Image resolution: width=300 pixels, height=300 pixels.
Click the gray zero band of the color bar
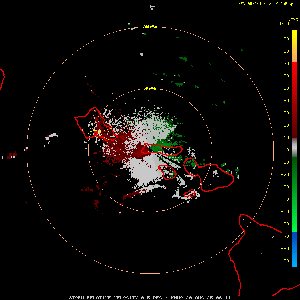[294, 148]
